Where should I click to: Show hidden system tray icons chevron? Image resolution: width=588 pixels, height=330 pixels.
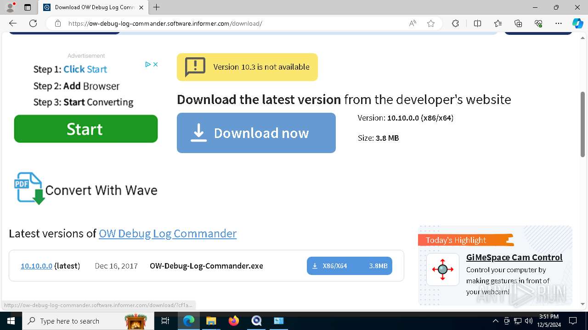click(496, 321)
